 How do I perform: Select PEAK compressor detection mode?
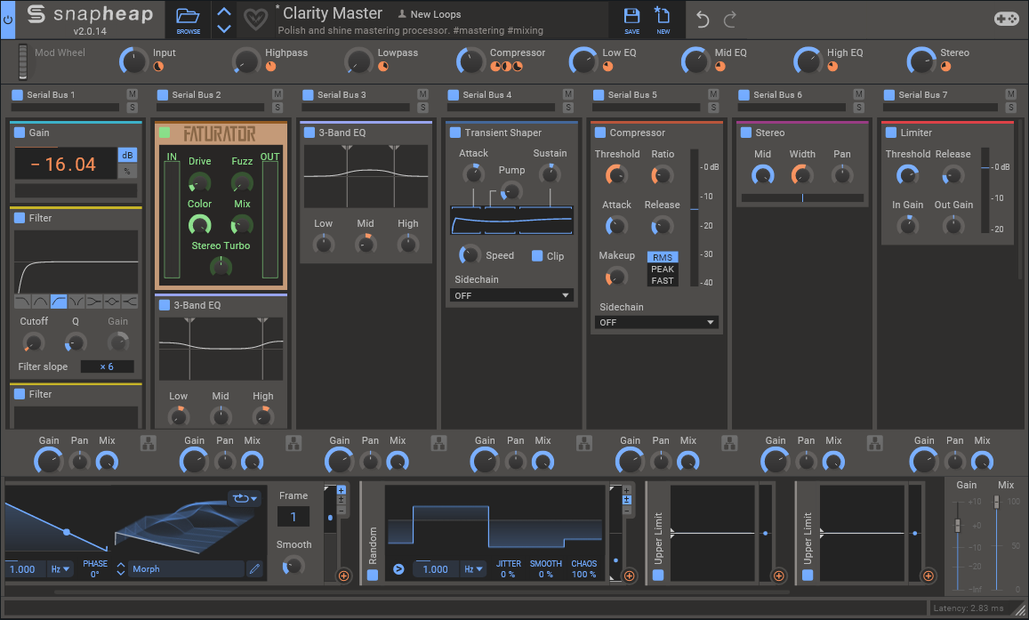pos(663,270)
